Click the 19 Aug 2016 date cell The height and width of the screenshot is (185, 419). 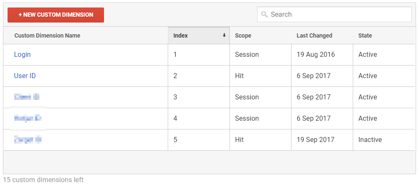pyautogui.click(x=316, y=55)
